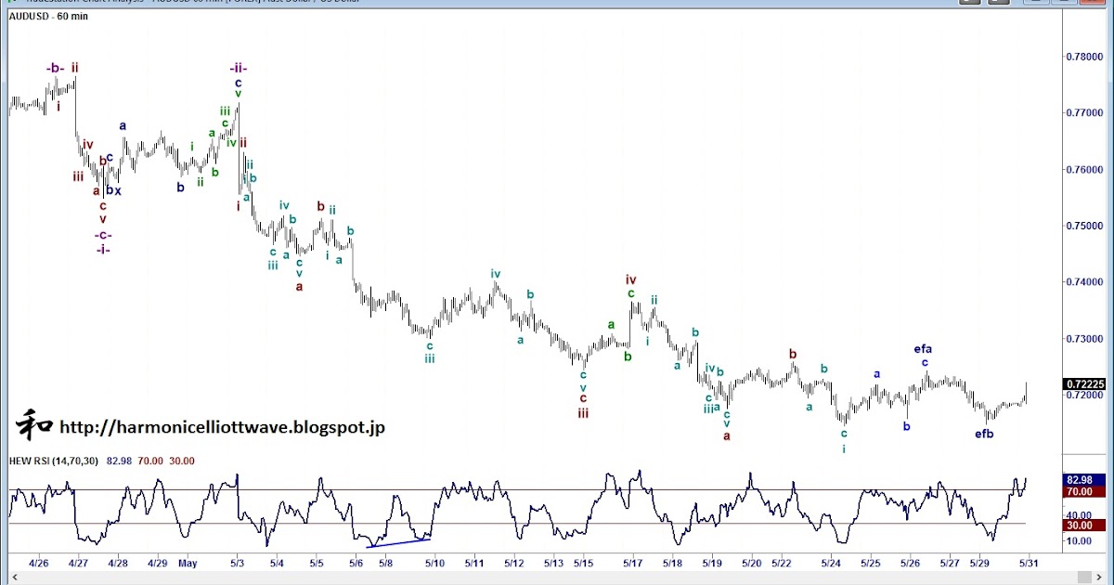This screenshot has width=1114, height=585.
Task: Click the May date axis label
Action: tap(188, 563)
